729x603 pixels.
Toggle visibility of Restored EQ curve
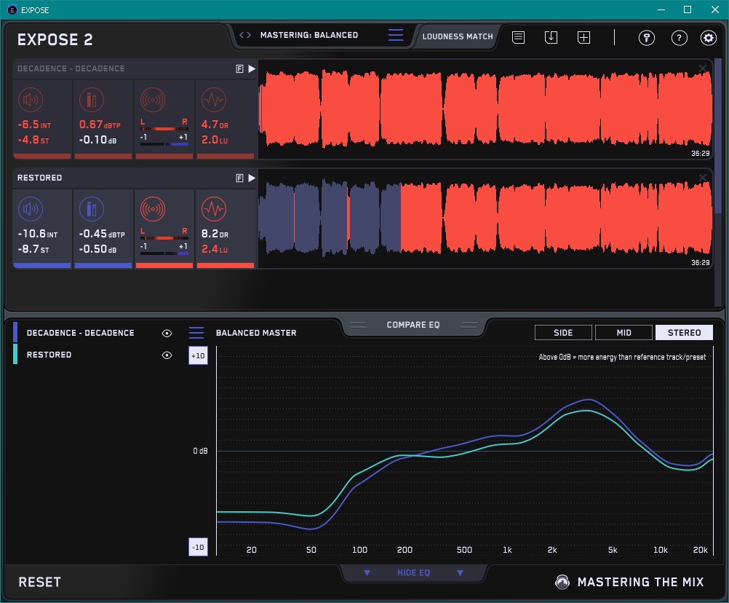[167, 355]
